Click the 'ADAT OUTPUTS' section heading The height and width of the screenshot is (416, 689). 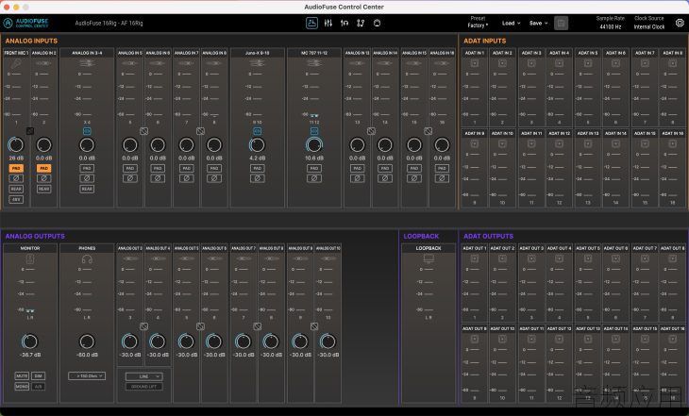pyautogui.click(x=488, y=236)
